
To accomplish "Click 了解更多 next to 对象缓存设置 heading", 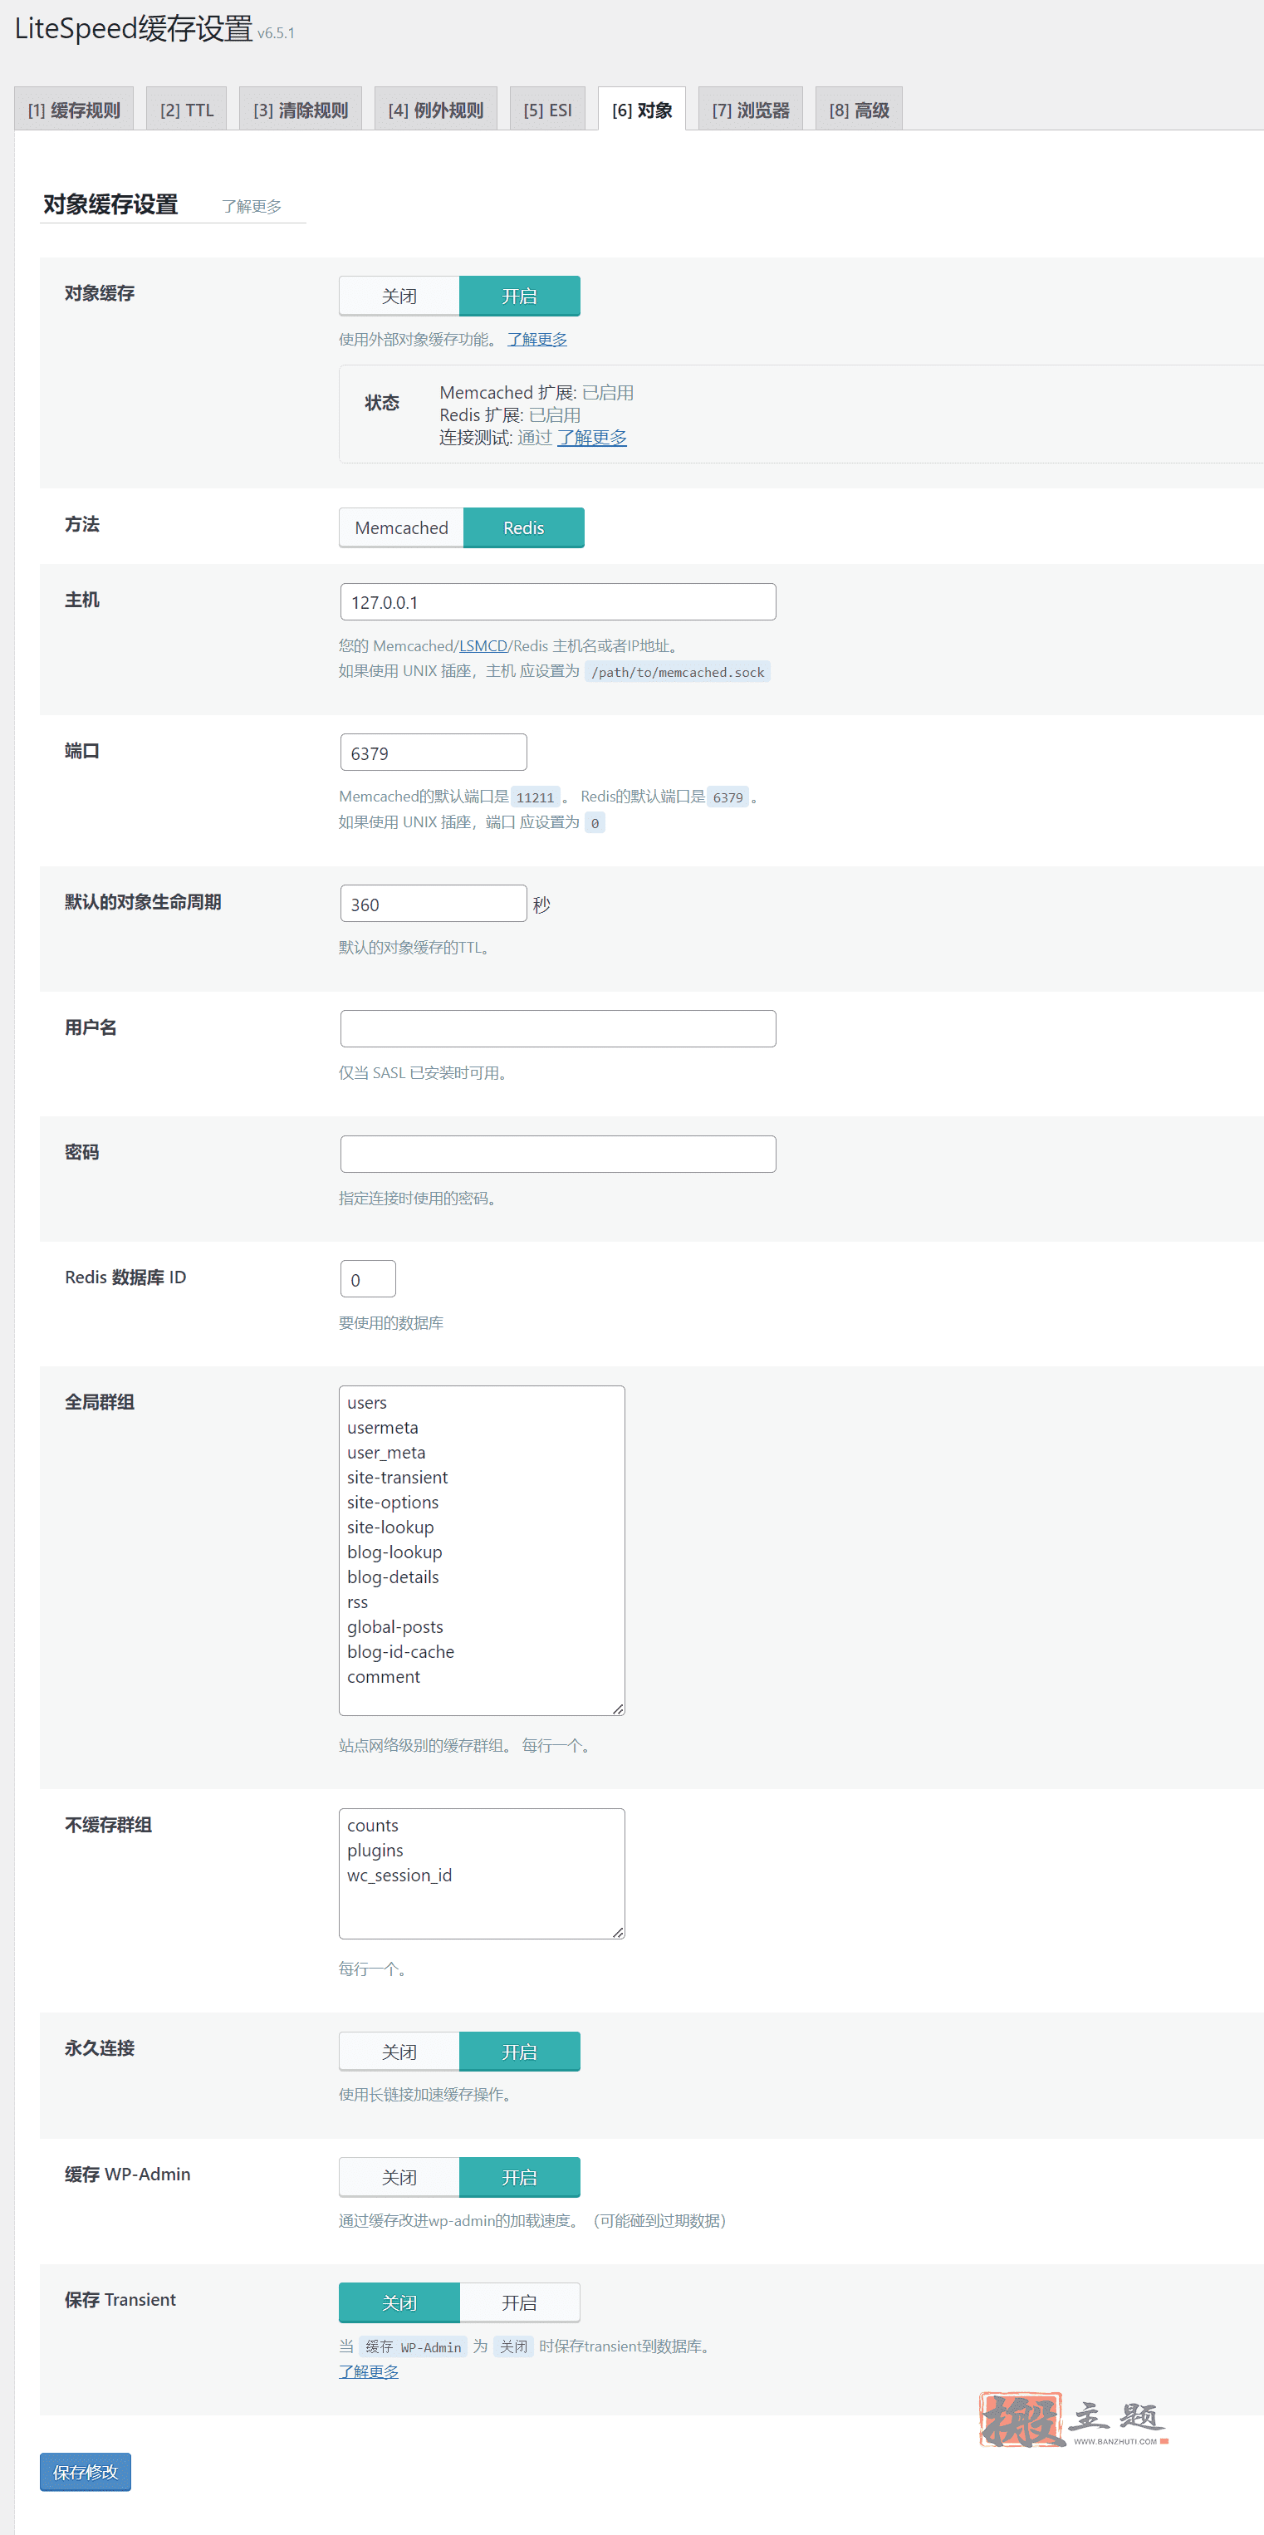I will click(252, 206).
